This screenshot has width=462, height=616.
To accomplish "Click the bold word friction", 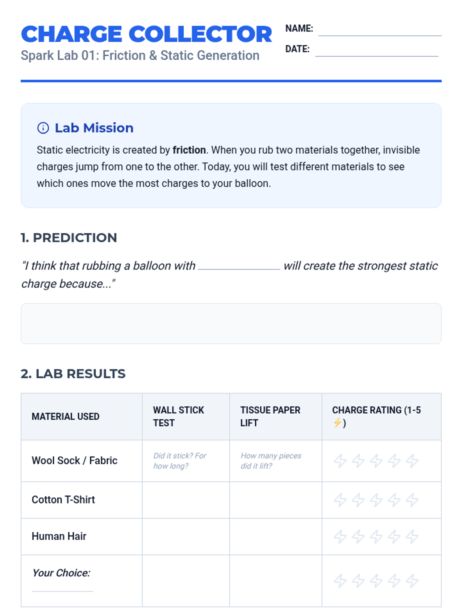I will [189, 150].
